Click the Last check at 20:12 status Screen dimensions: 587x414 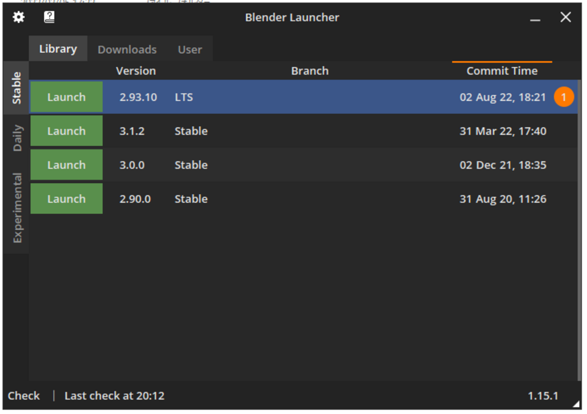[x=114, y=396]
